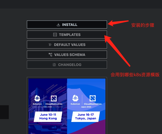This screenshot has height=134, width=162.
Task: Click CloudNativeCon logo in China banner
Action: coord(54,98)
